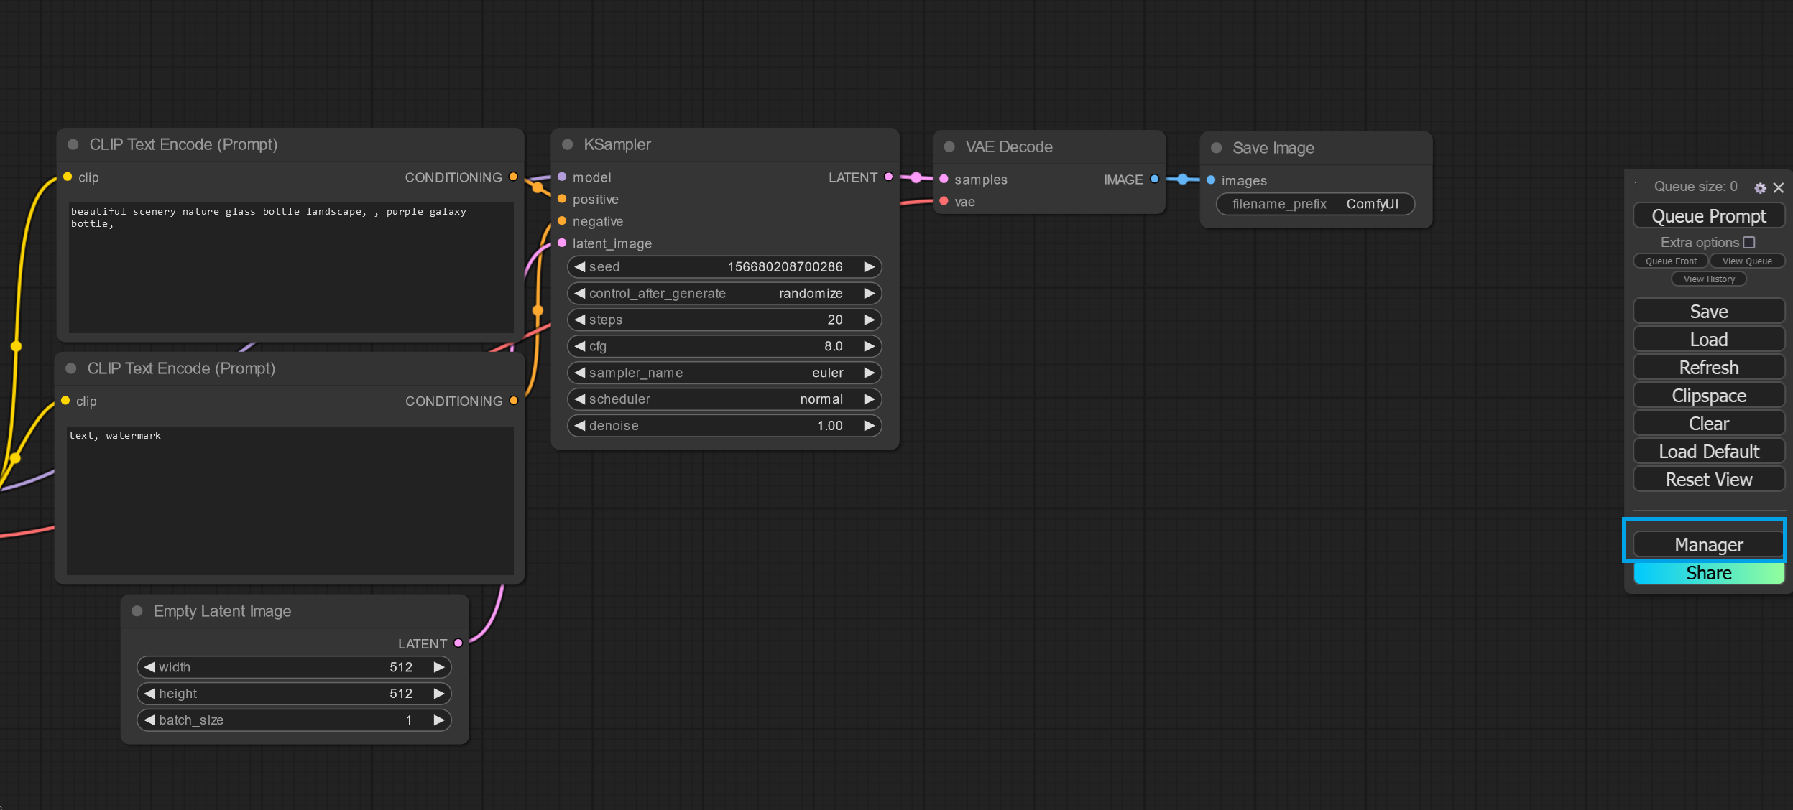The height and width of the screenshot is (810, 1793).
Task: Click the KSampler model input connector
Action: click(562, 177)
